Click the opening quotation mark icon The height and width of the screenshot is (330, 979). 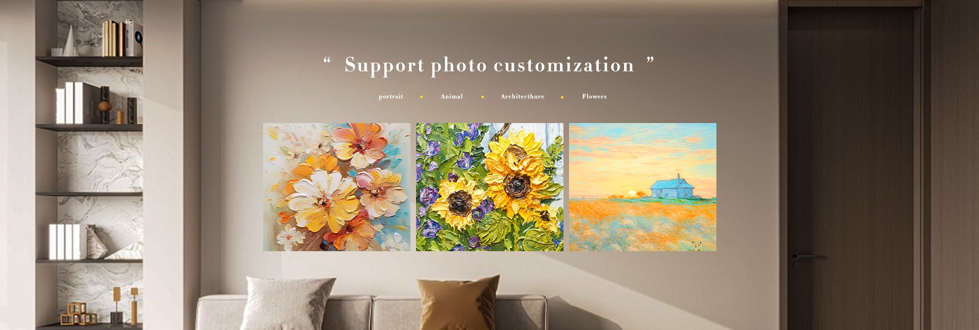tap(327, 61)
